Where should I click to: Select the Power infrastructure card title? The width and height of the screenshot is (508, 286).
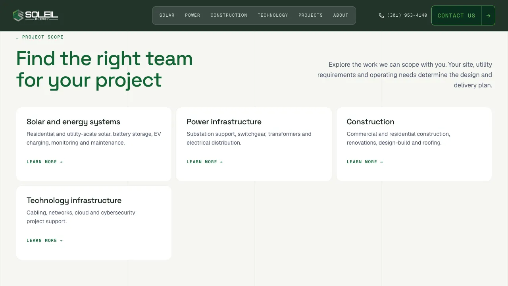click(224, 122)
